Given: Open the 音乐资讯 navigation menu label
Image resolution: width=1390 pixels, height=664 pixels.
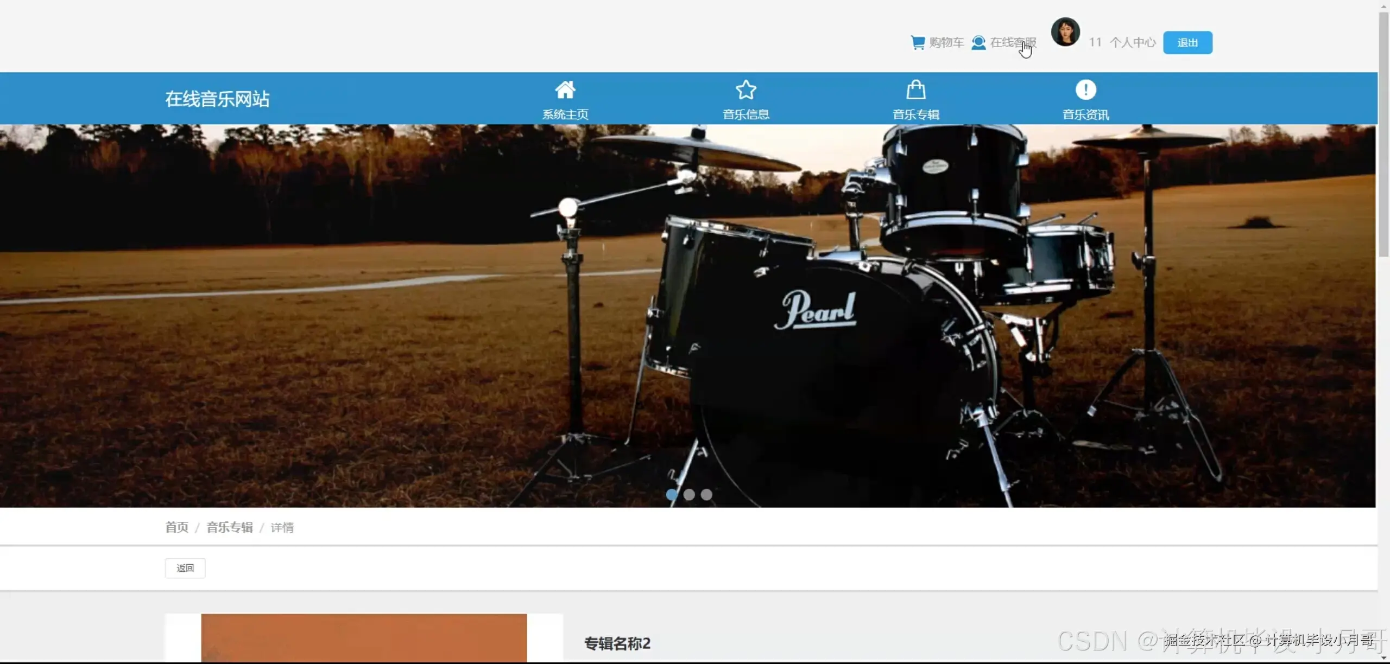Looking at the screenshot, I should [1085, 114].
